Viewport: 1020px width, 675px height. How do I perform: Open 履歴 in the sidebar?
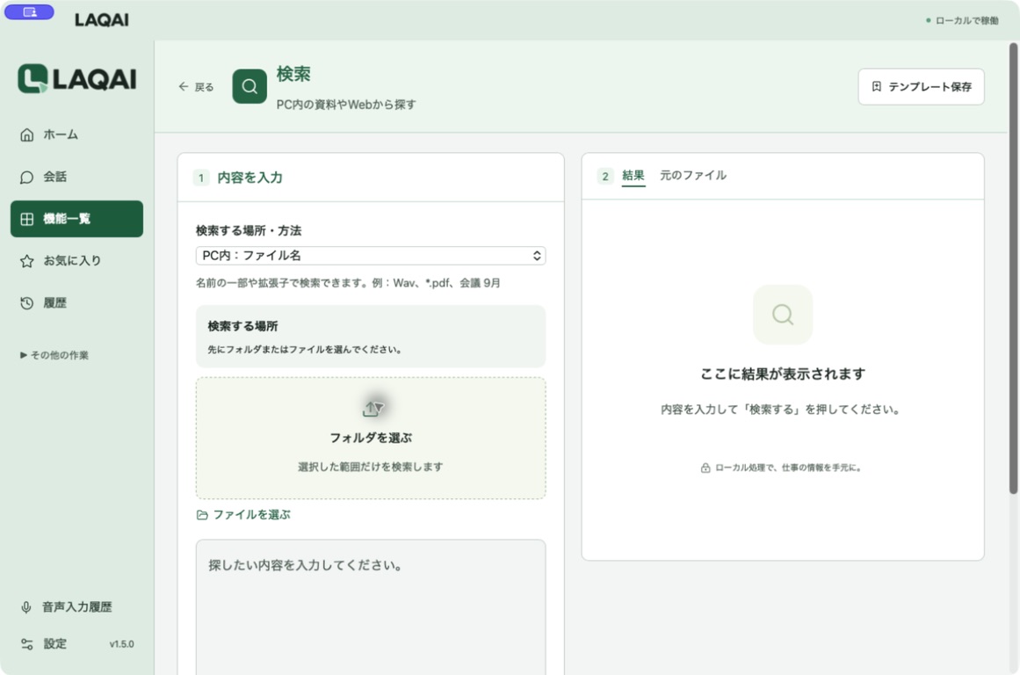pos(76,302)
